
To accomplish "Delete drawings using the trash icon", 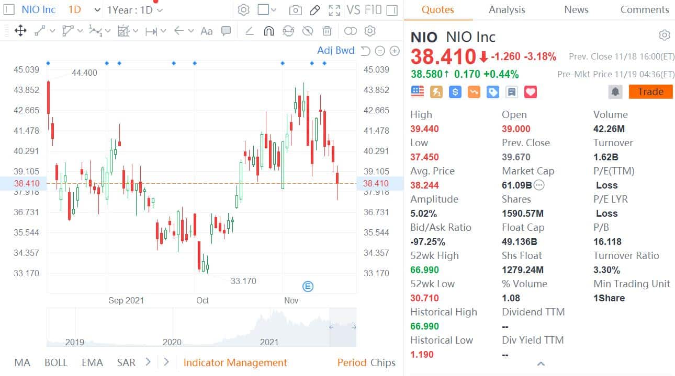I will coord(327,31).
